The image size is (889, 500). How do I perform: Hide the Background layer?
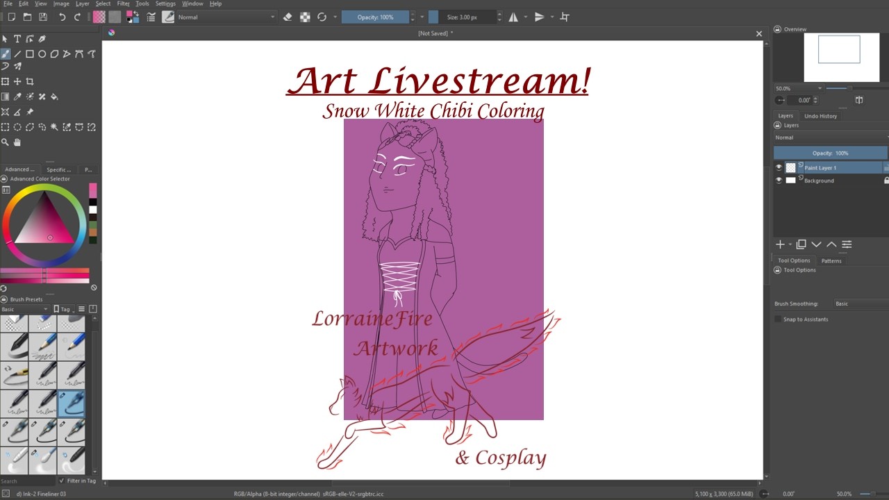tap(779, 181)
